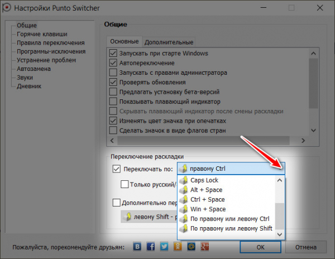
Task: Open 'Горячие клавиши' section
Action: coord(42,34)
